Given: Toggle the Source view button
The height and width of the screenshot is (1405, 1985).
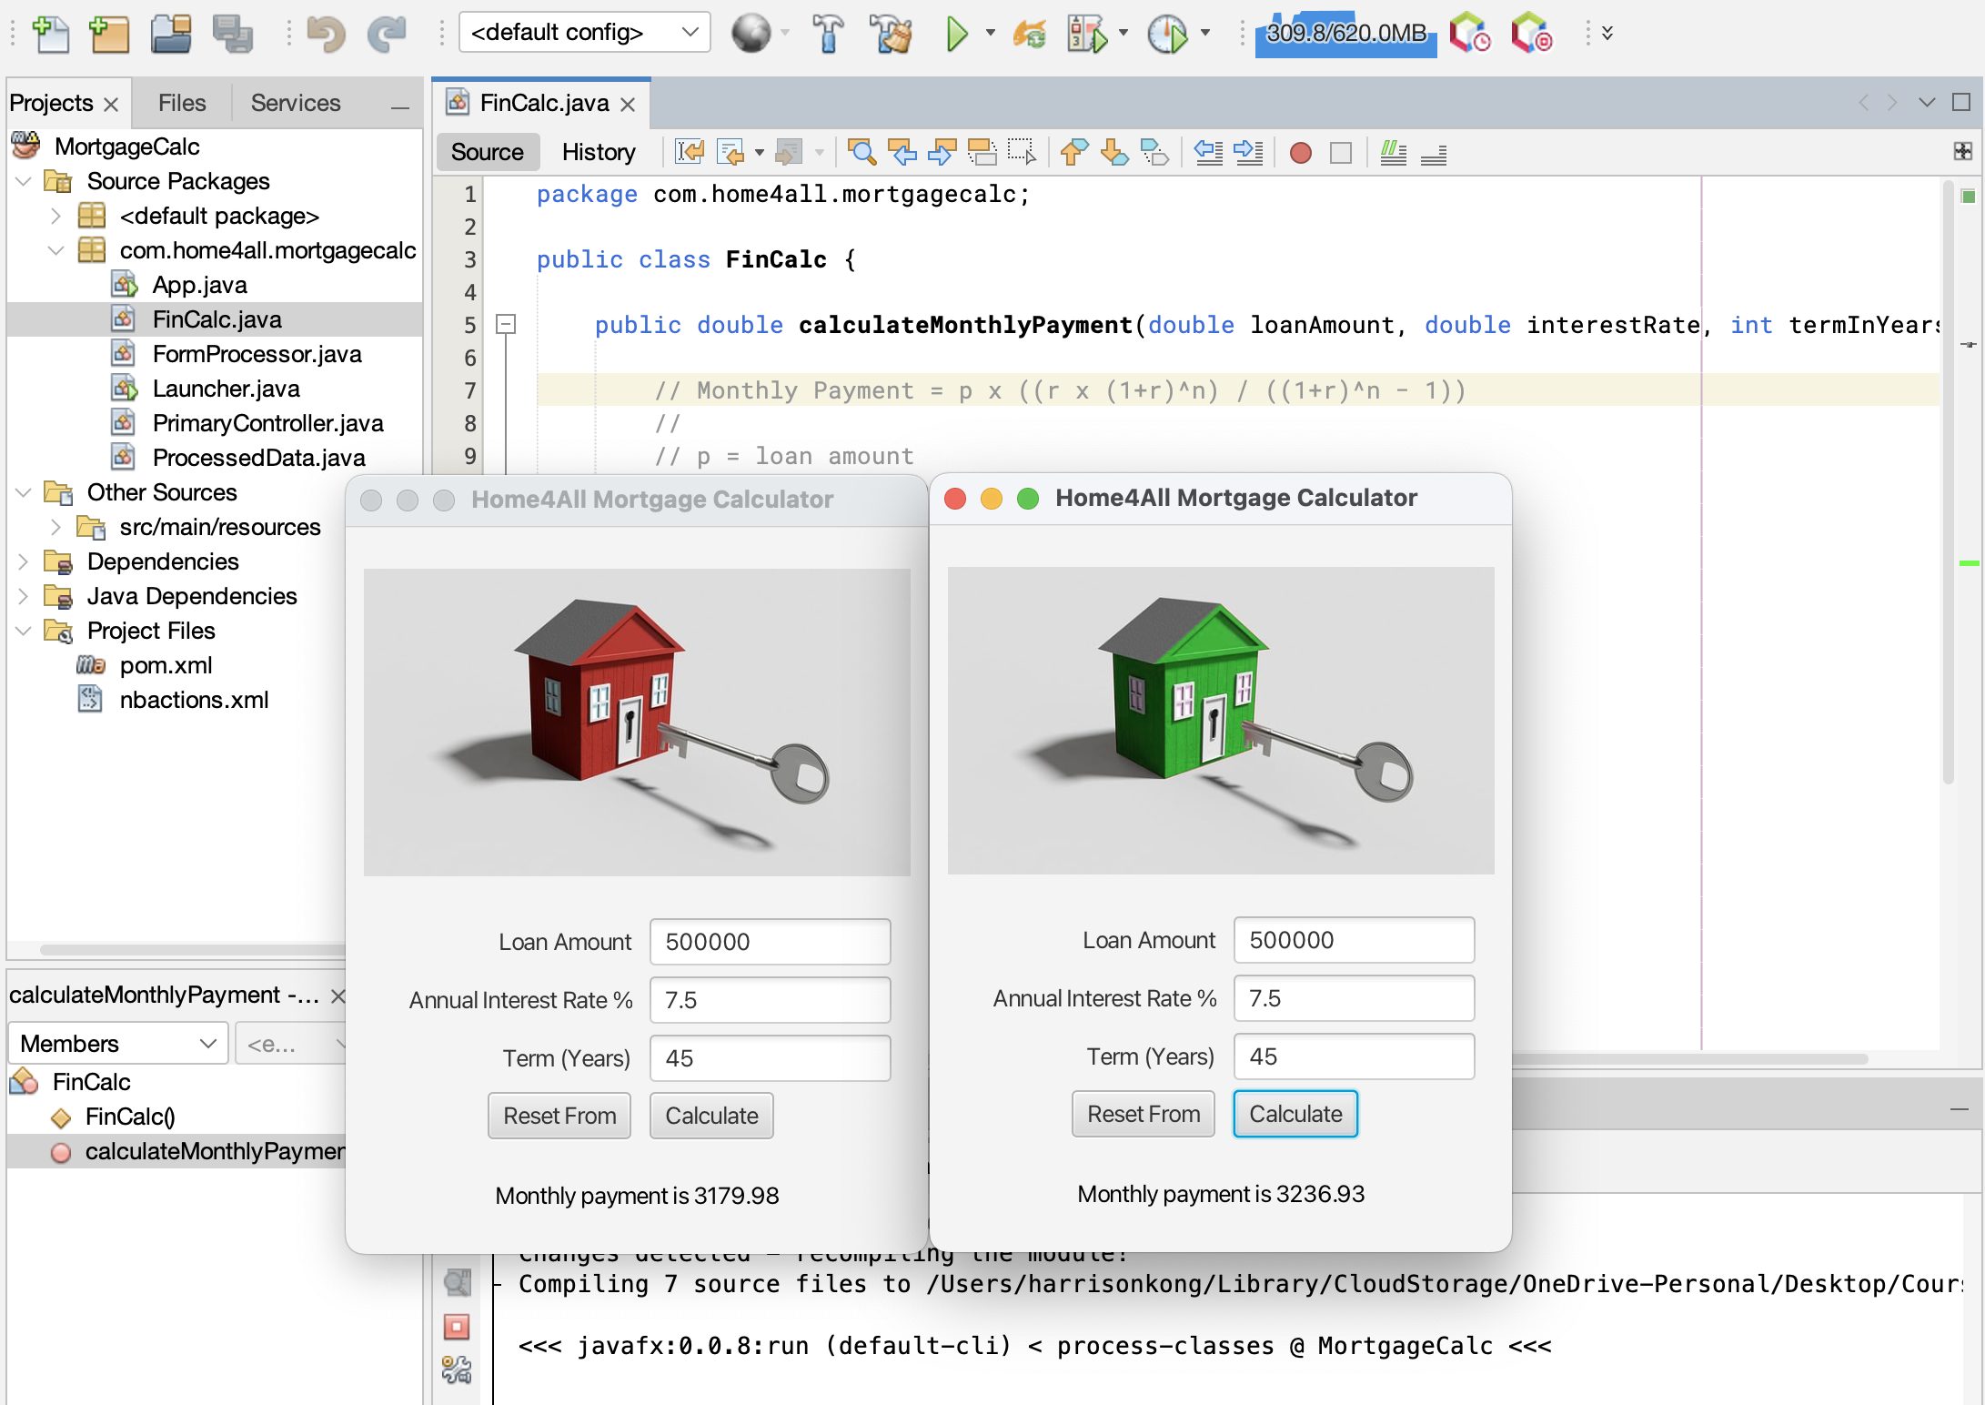Looking at the screenshot, I should (x=488, y=152).
